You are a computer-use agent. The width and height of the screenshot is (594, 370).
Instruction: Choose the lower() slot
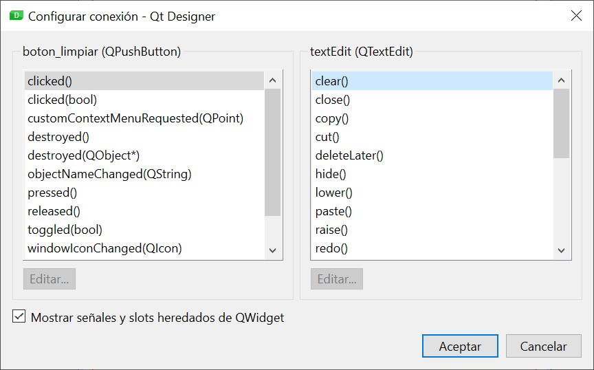click(x=432, y=192)
